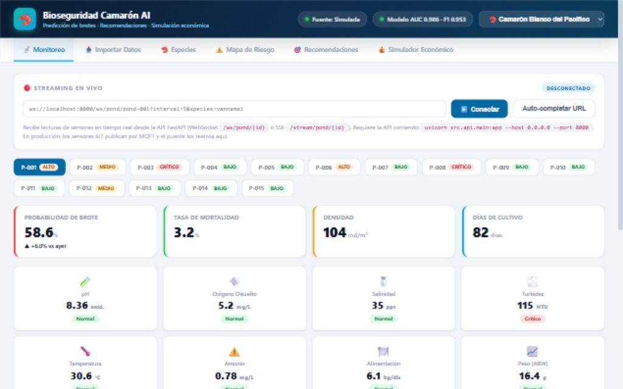The image size is (623, 389).
Task: Click the Probabilidad de Brote 58.6 card
Action: 85,232
